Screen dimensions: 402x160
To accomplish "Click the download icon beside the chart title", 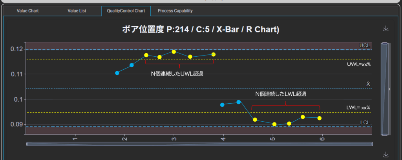I will [x=386, y=29].
